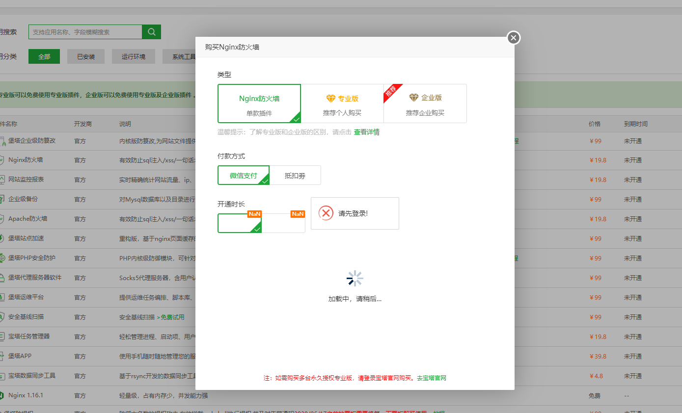This screenshot has height=413, width=682.
Task: Click 企业级备份 in the plugin list
Action: [x=23, y=200]
